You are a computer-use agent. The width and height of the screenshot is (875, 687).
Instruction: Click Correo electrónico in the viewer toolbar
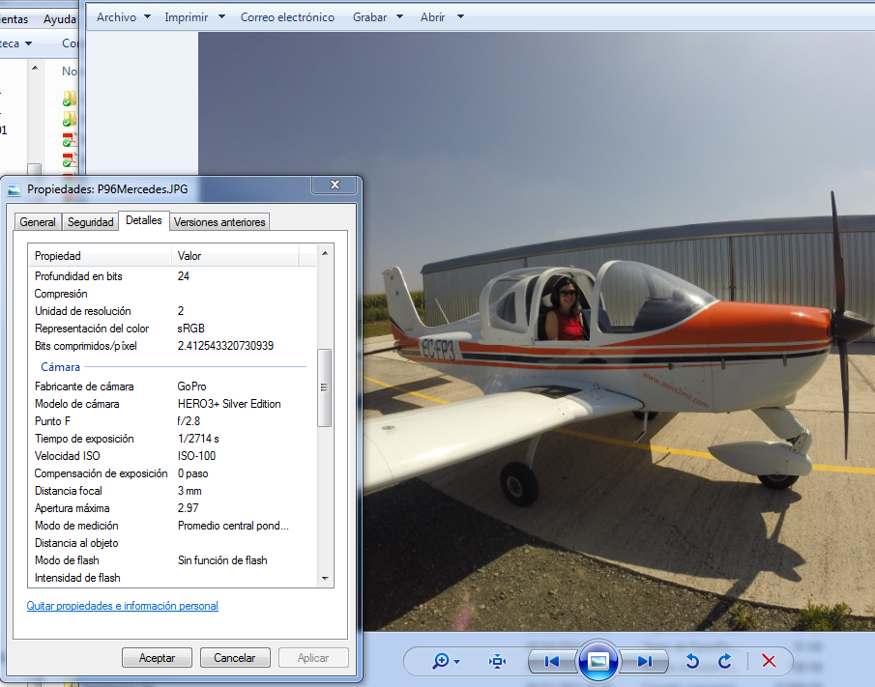pos(287,17)
